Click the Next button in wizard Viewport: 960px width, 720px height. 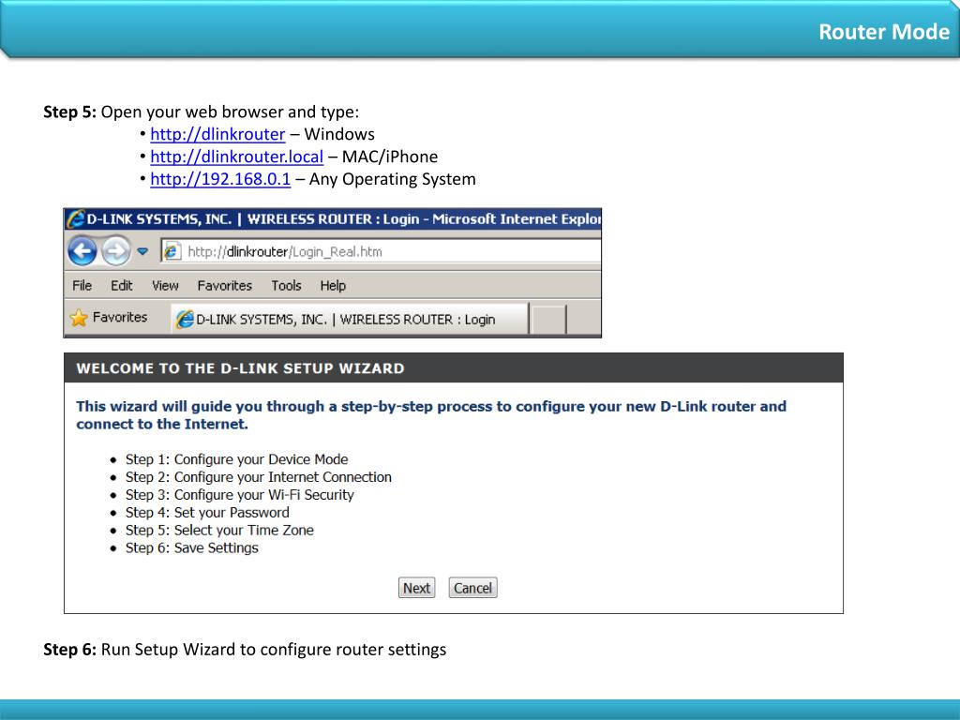tap(416, 588)
